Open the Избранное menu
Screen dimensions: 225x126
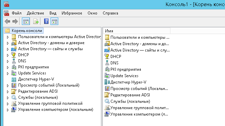pos(72,13)
